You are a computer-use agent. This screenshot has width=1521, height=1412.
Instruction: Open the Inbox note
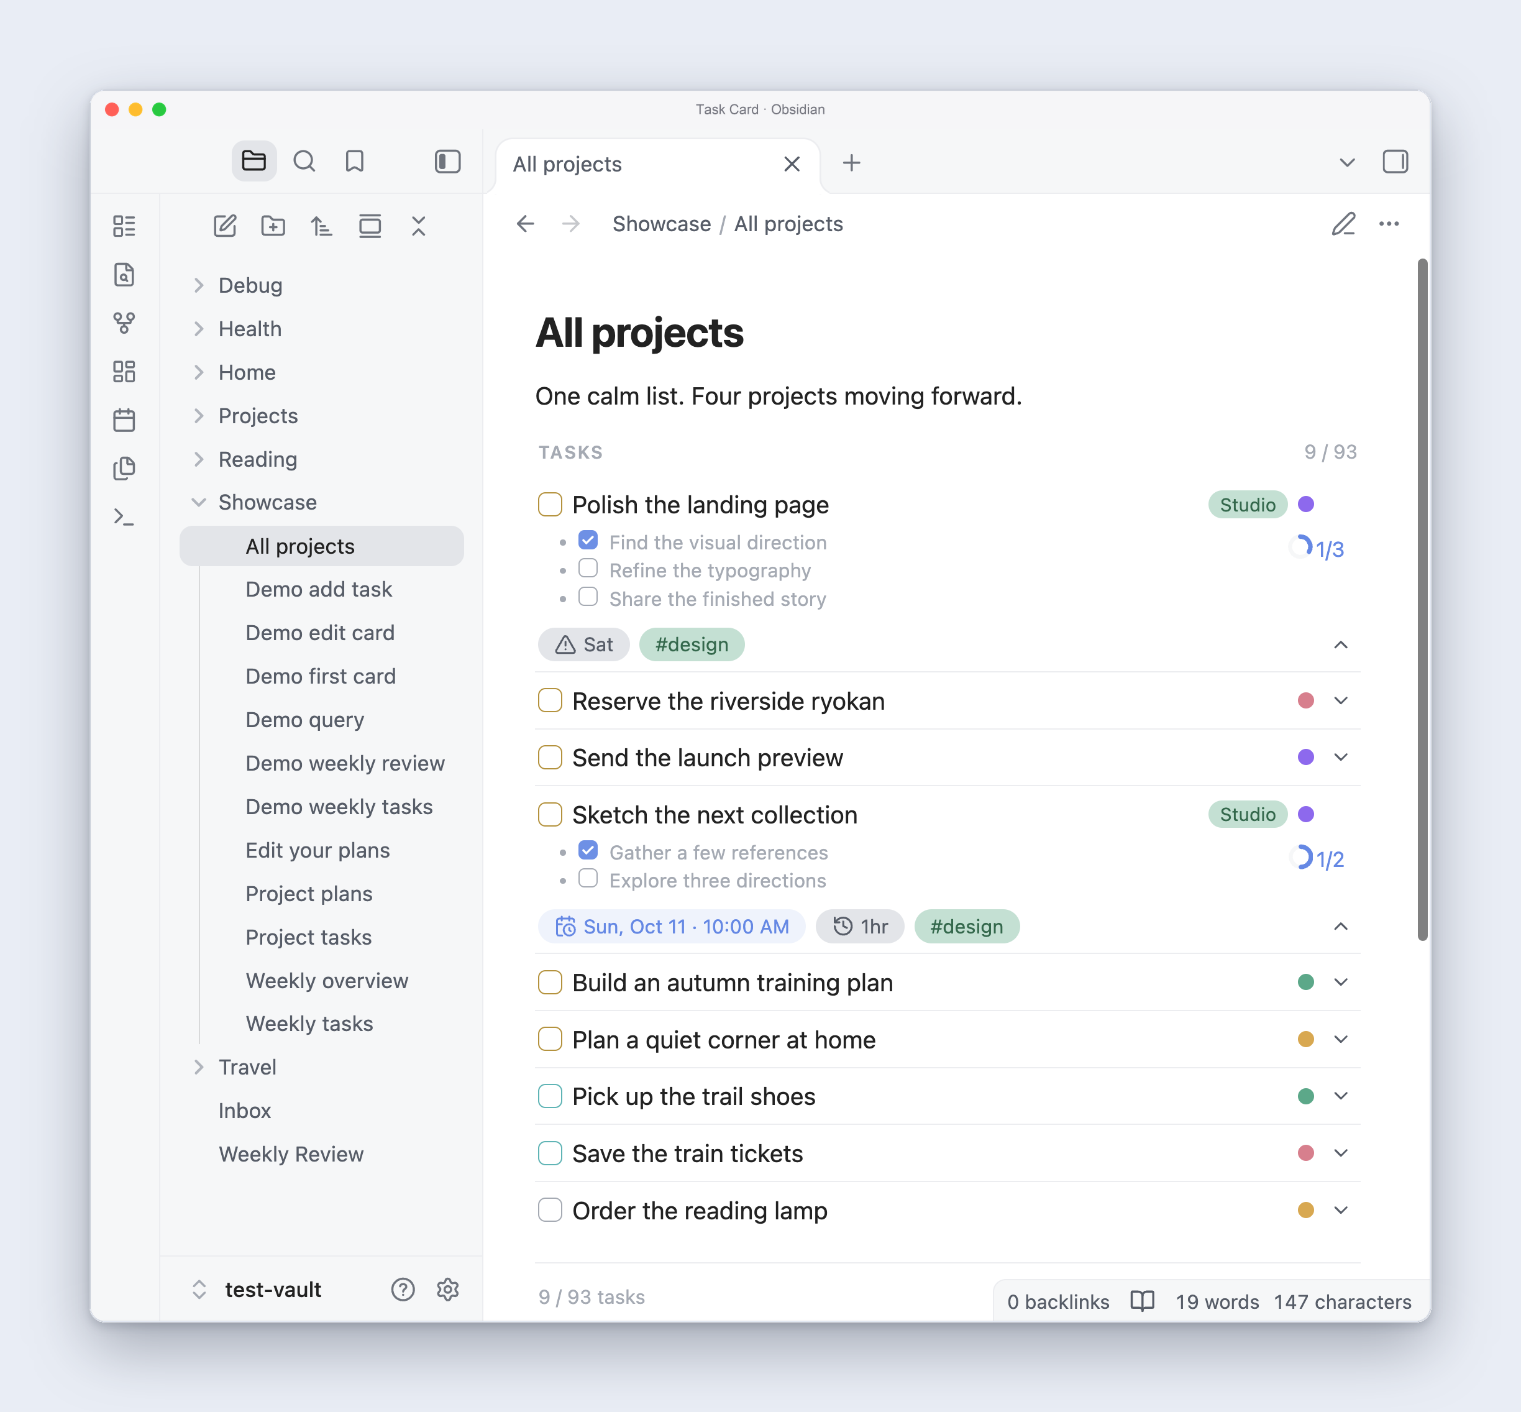tap(244, 1110)
